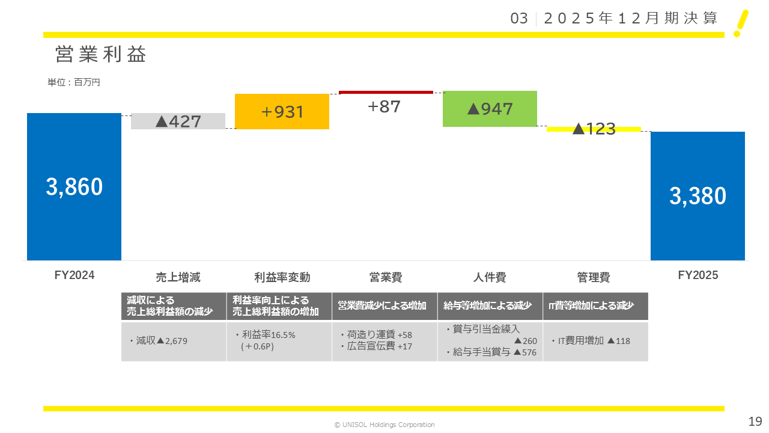The height and width of the screenshot is (433, 769).
Task: Select the orange +931 waterfall bar
Action: 282,111
